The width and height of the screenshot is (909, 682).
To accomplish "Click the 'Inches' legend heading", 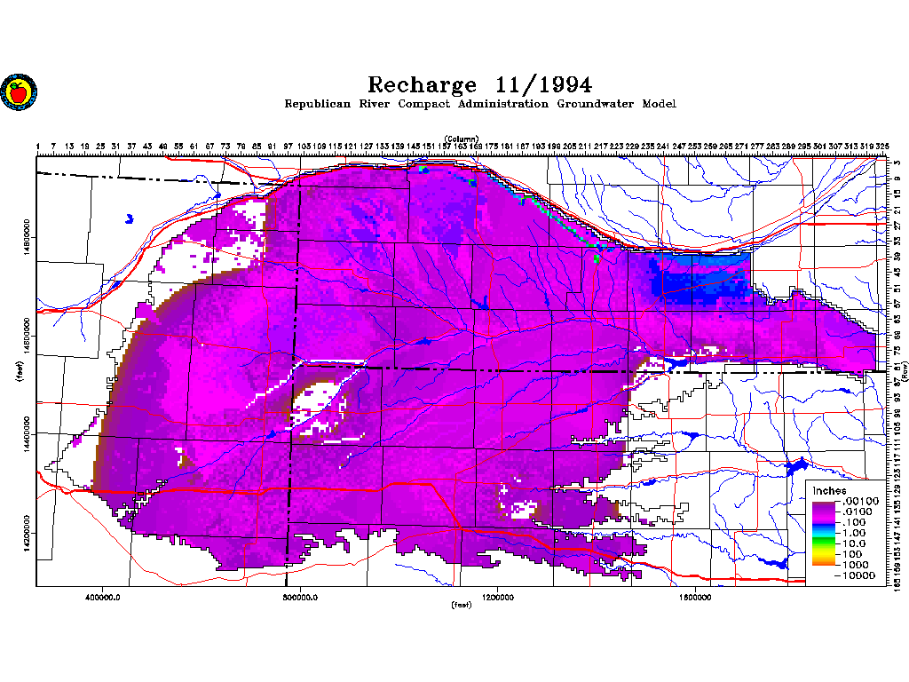I will click(829, 490).
